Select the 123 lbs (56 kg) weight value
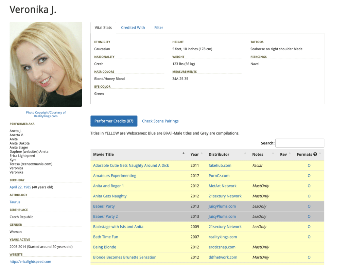This screenshot has height=265, width=348. [184, 64]
